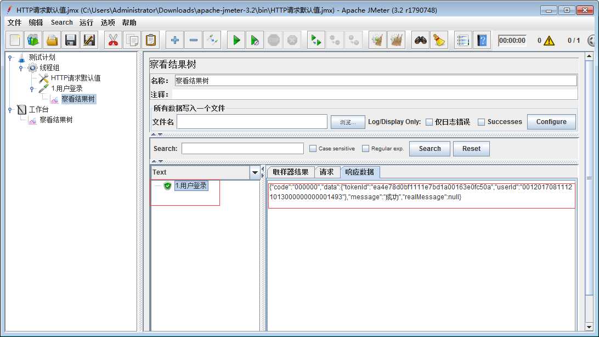Select HTTP请求默认值 in tree

[76, 78]
